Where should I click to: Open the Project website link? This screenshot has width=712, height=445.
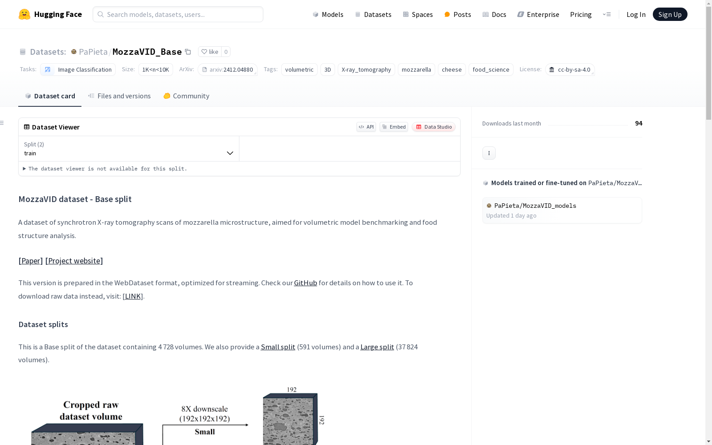click(74, 261)
